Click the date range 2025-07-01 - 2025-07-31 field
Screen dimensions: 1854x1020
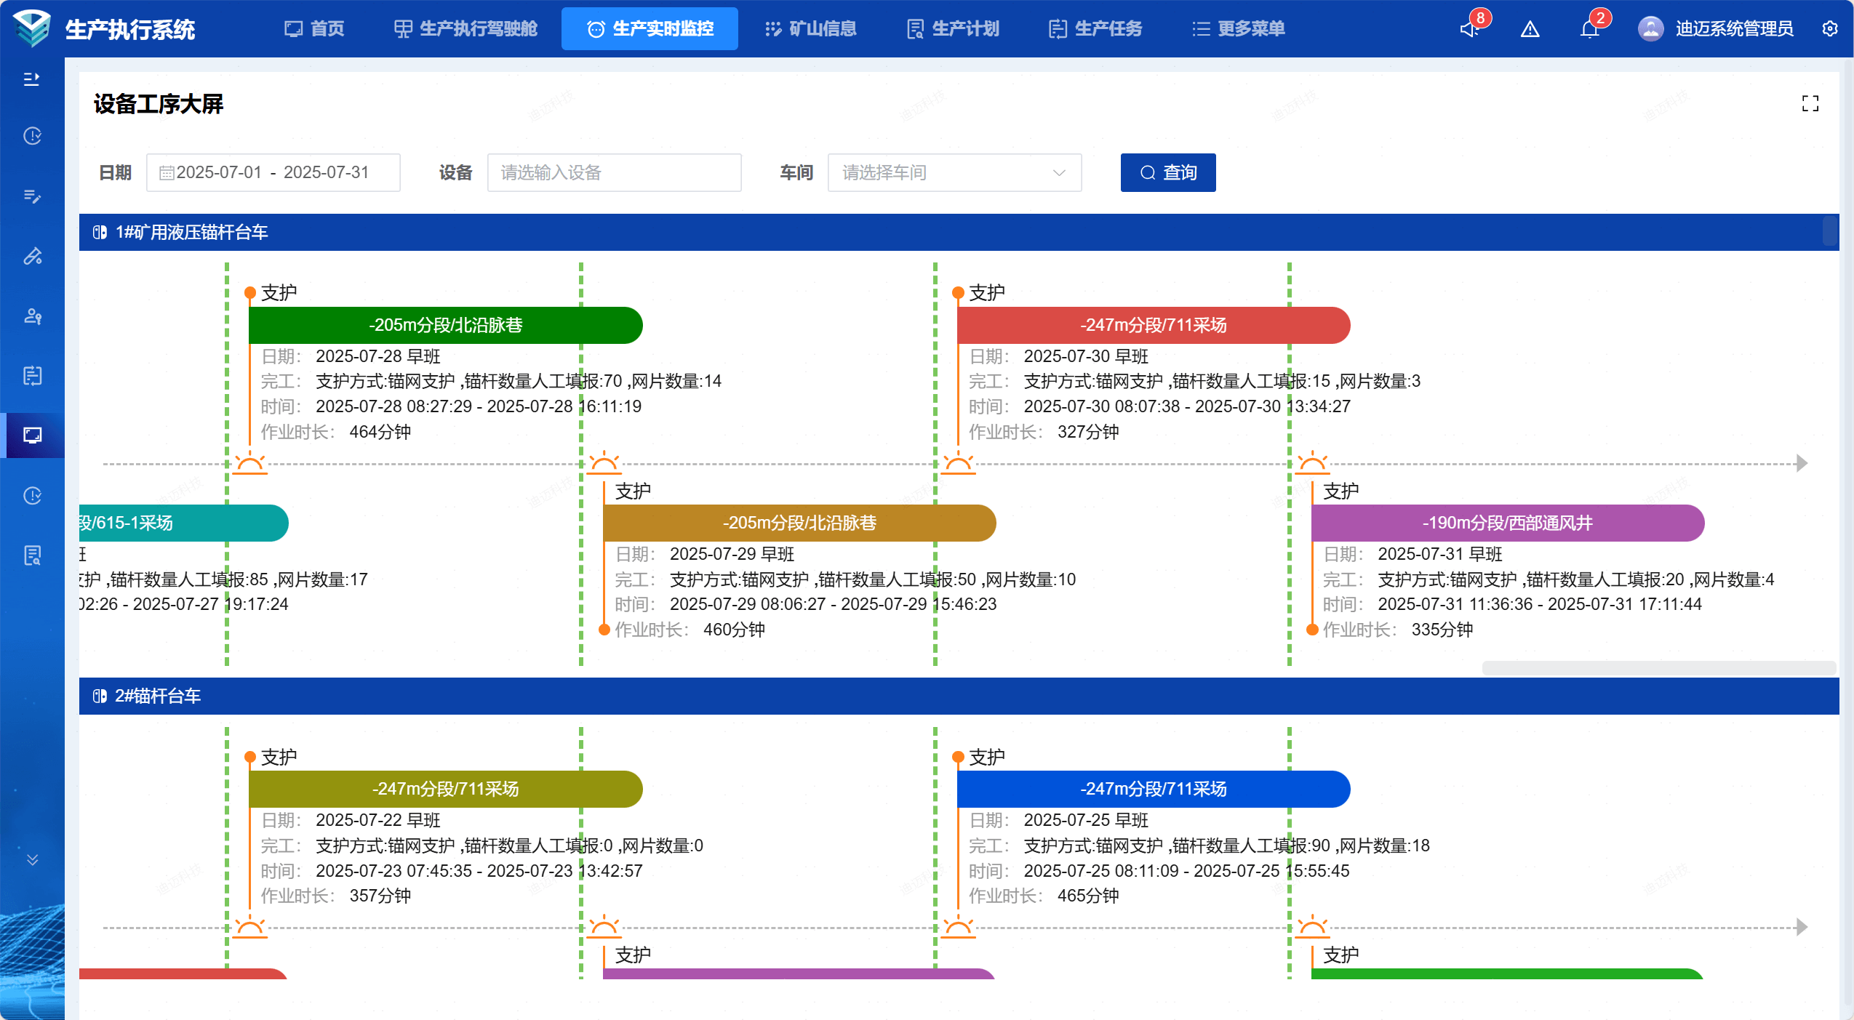pyautogui.click(x=273, y=173)
